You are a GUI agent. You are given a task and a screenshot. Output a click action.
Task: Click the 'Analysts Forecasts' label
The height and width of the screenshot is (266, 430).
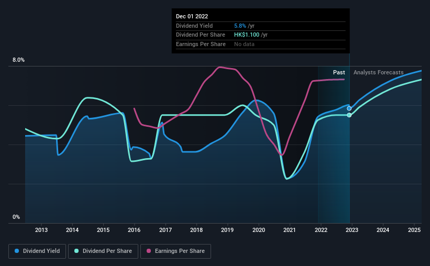[379, 72]
